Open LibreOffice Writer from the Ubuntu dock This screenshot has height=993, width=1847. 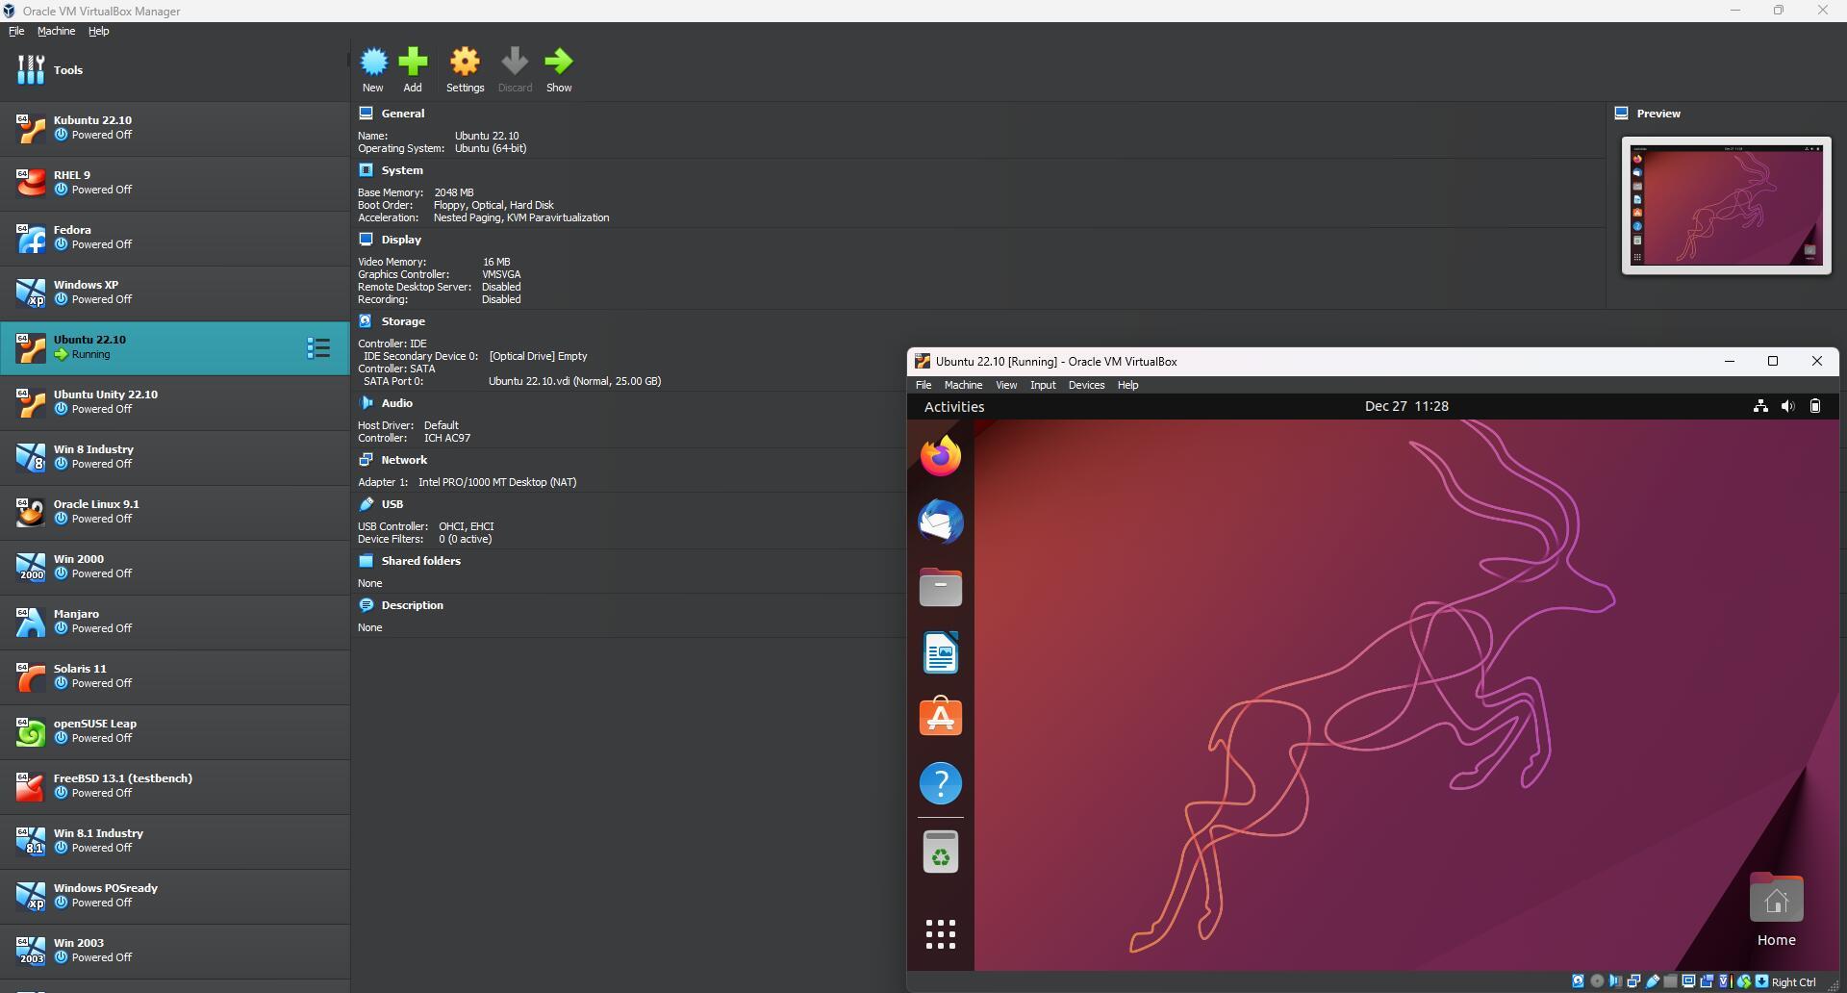[940, 652]
